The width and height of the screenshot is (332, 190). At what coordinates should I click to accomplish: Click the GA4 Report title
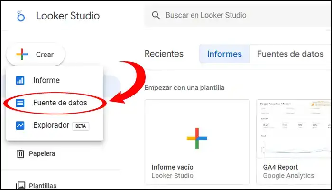click(280, 167)
